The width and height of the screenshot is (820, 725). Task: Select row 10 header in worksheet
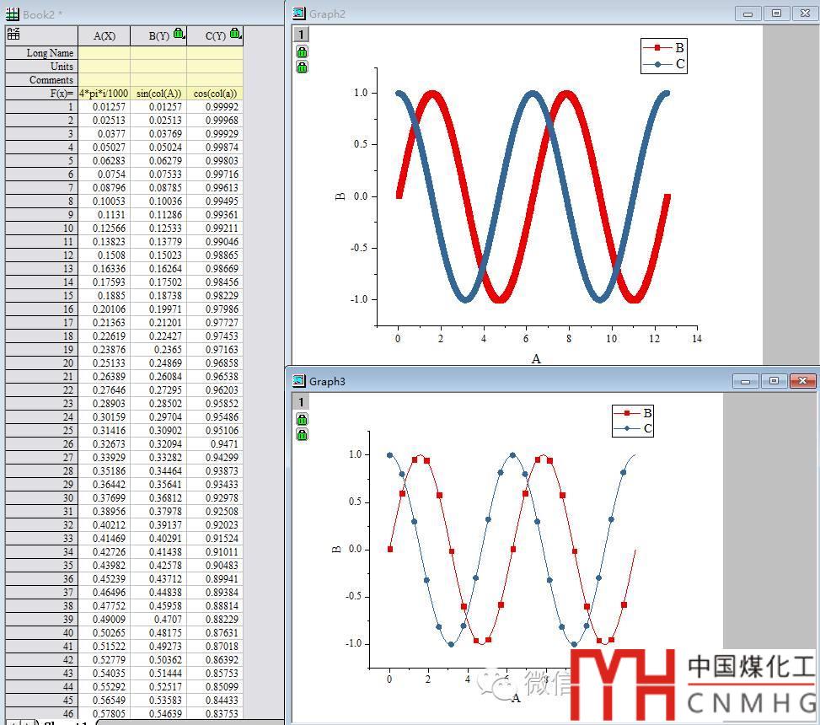[x=41, y=228]
